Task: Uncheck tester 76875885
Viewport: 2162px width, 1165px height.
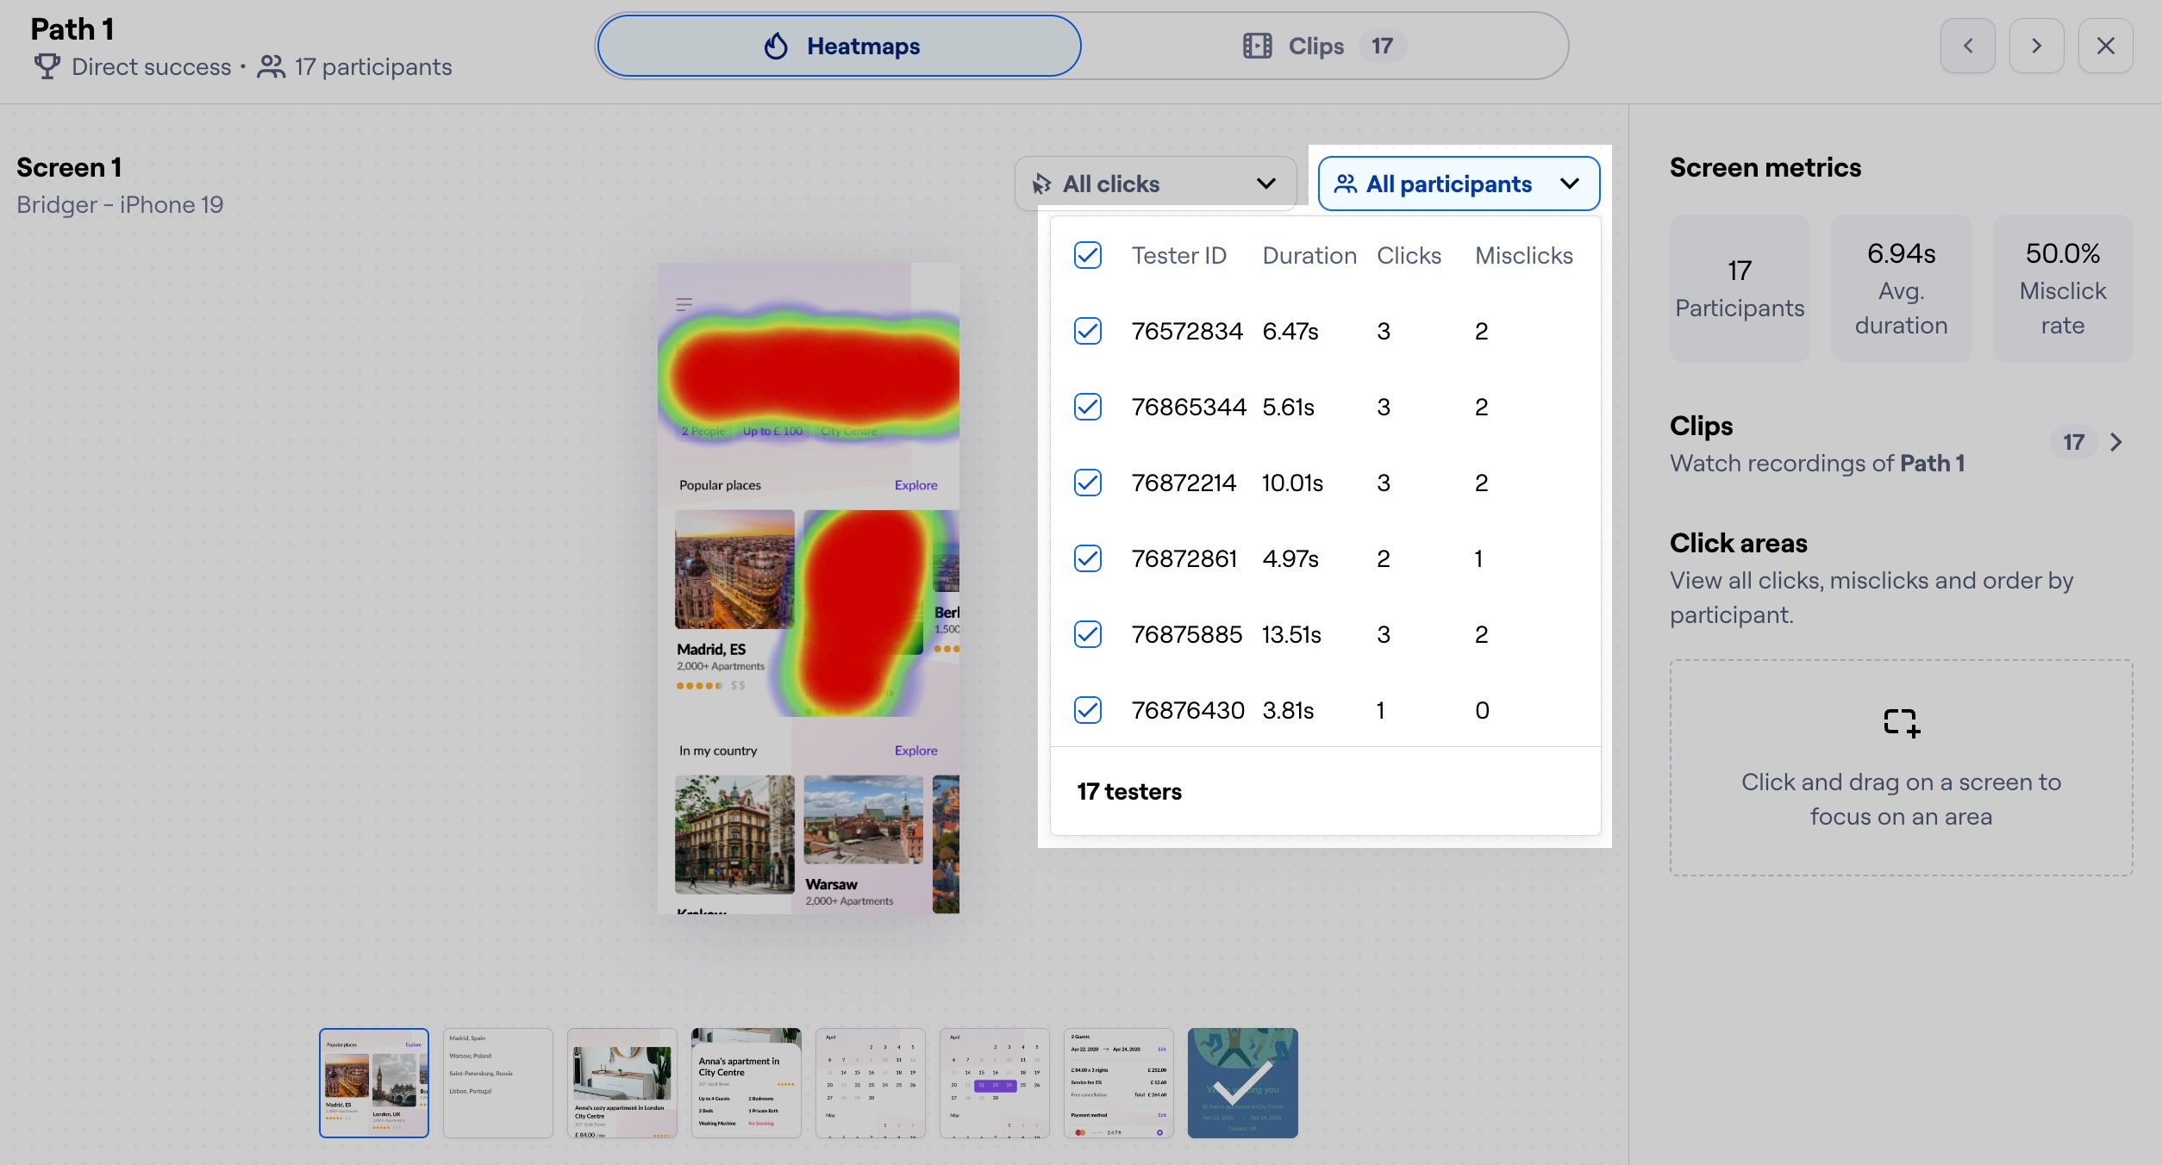Action: [1088, 634]
